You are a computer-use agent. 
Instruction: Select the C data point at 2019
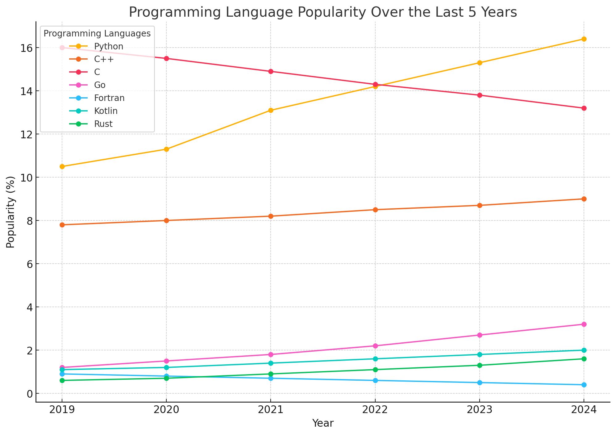coord(62,48)
